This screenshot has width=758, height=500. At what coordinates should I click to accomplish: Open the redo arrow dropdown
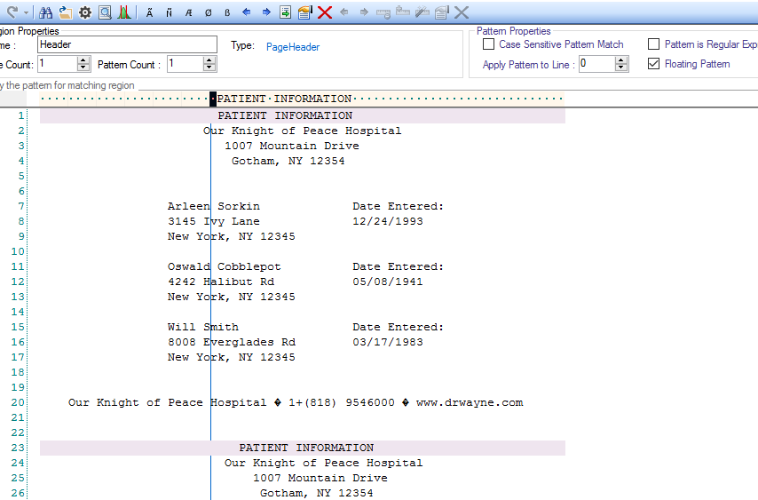tap(26, 12)
